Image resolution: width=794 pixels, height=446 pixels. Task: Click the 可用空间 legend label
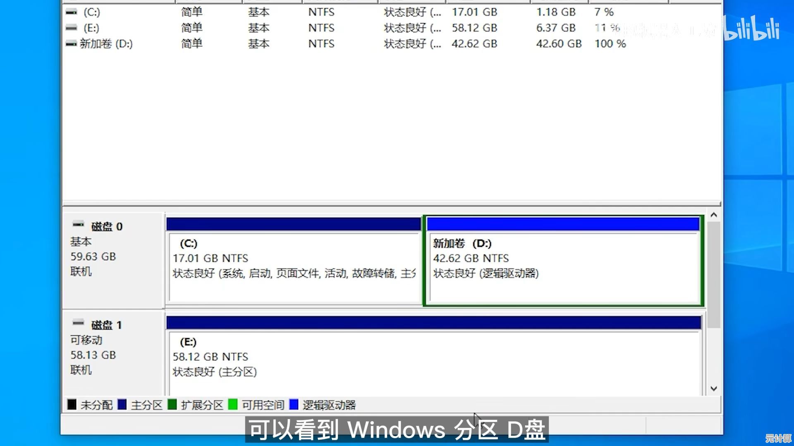pos(263,405)
